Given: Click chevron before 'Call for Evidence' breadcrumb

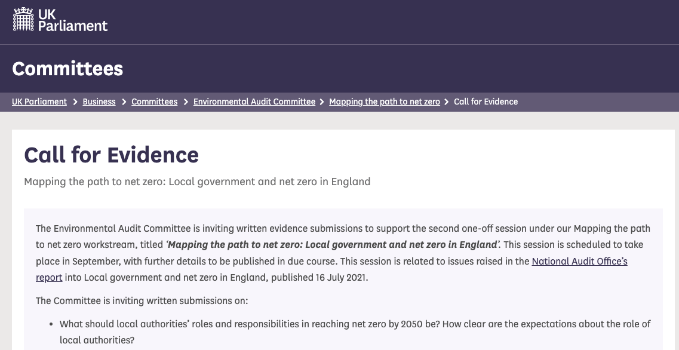Looking at the screenshot, I should pyautogui.click(x=447, y=102).
